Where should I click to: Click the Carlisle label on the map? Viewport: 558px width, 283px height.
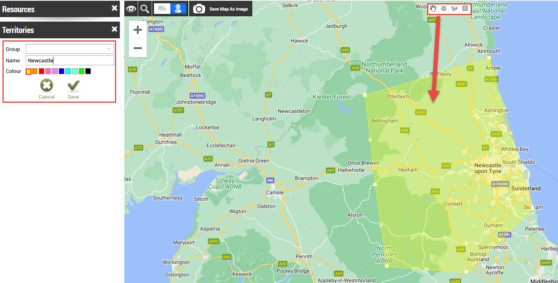coord(274,192)
